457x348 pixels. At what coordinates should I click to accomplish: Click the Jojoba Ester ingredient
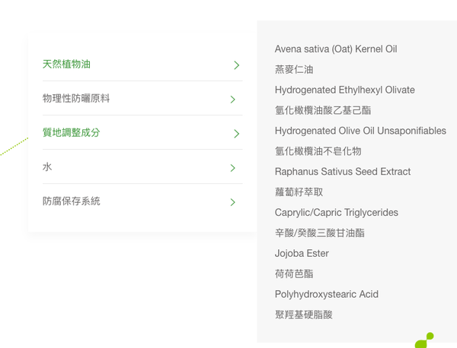tap(302, 254)
